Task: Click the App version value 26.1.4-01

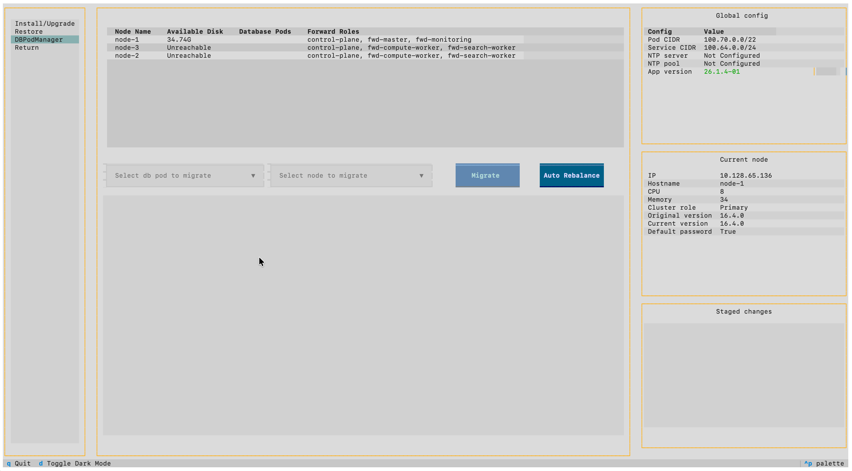Action: [722, 72]
